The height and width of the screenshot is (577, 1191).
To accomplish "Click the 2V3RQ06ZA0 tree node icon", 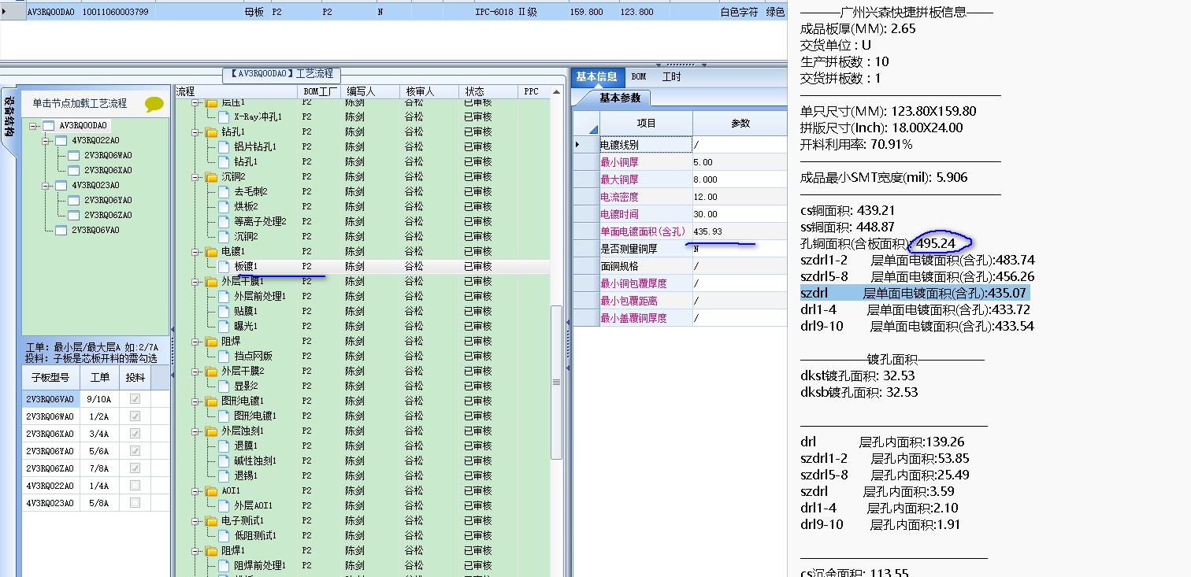I will (74, 216).
